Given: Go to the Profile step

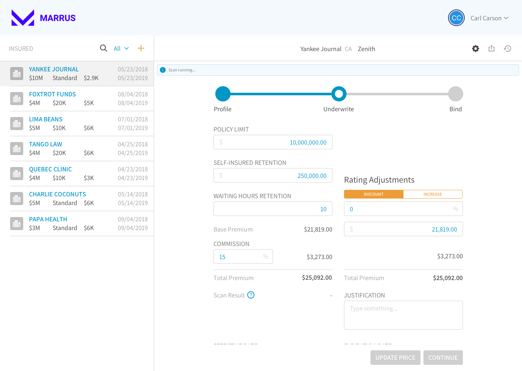Looking at the screenshot, I should [x=223, y=94].
